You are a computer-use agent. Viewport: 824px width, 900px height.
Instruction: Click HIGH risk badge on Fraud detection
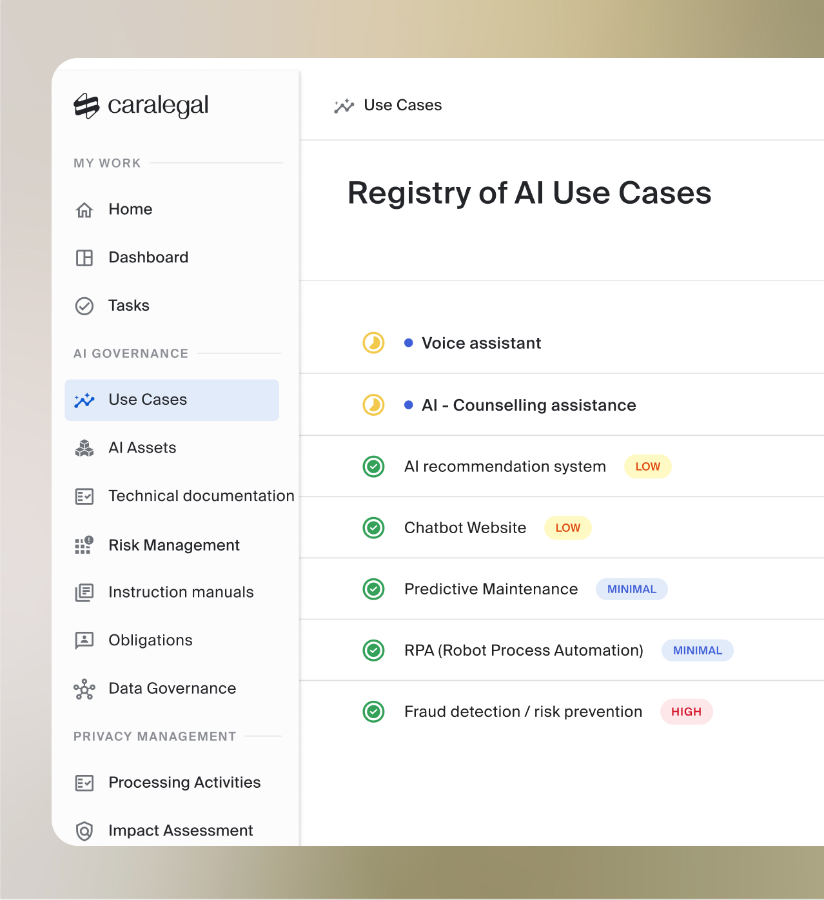click(687, 712)
